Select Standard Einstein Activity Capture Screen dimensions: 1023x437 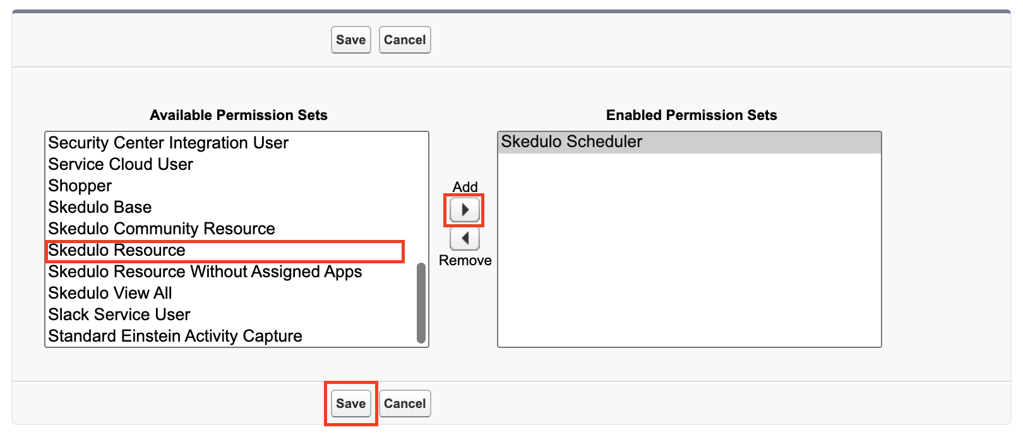pyautogui.click(x=175, y=337)
